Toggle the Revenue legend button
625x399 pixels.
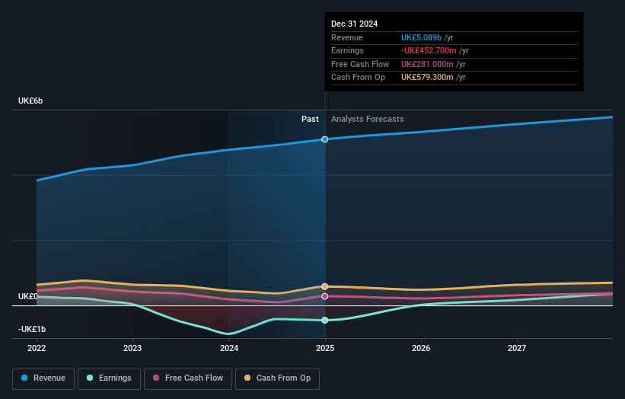[x=43, y=378]
